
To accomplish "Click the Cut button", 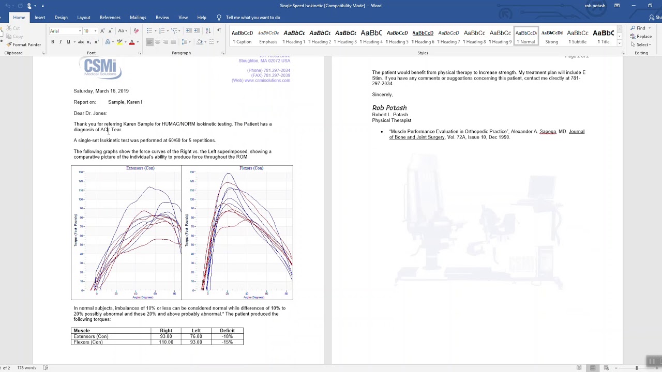I will tap(13, 28).
